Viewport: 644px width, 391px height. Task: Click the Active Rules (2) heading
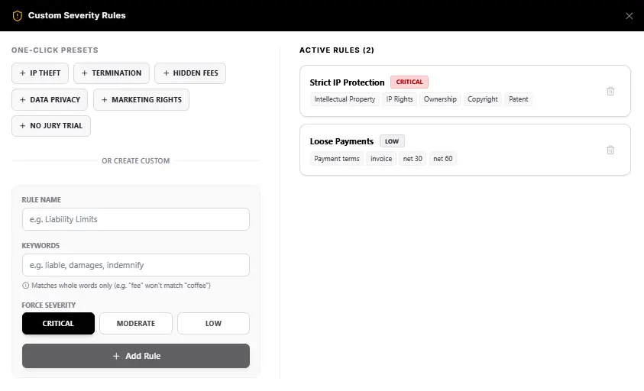coord(337,50)
